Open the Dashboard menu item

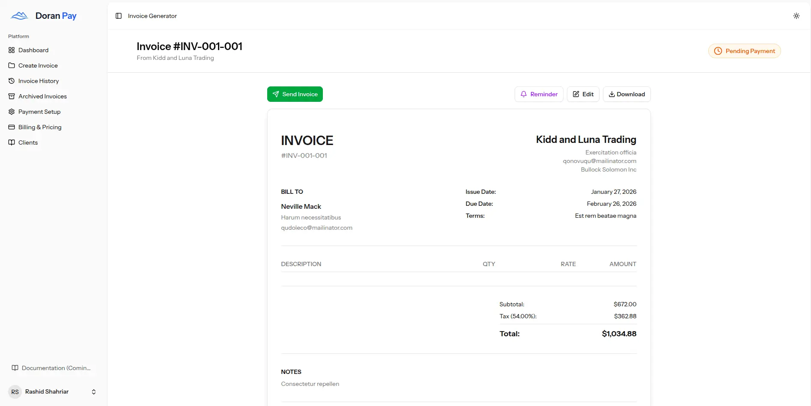pos(54,50)
